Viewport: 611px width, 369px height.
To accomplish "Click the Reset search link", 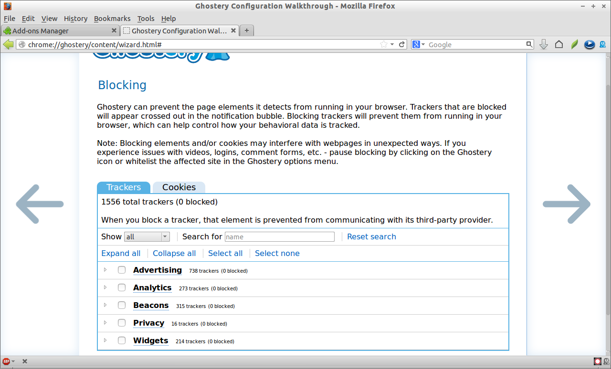I will 371,236.
